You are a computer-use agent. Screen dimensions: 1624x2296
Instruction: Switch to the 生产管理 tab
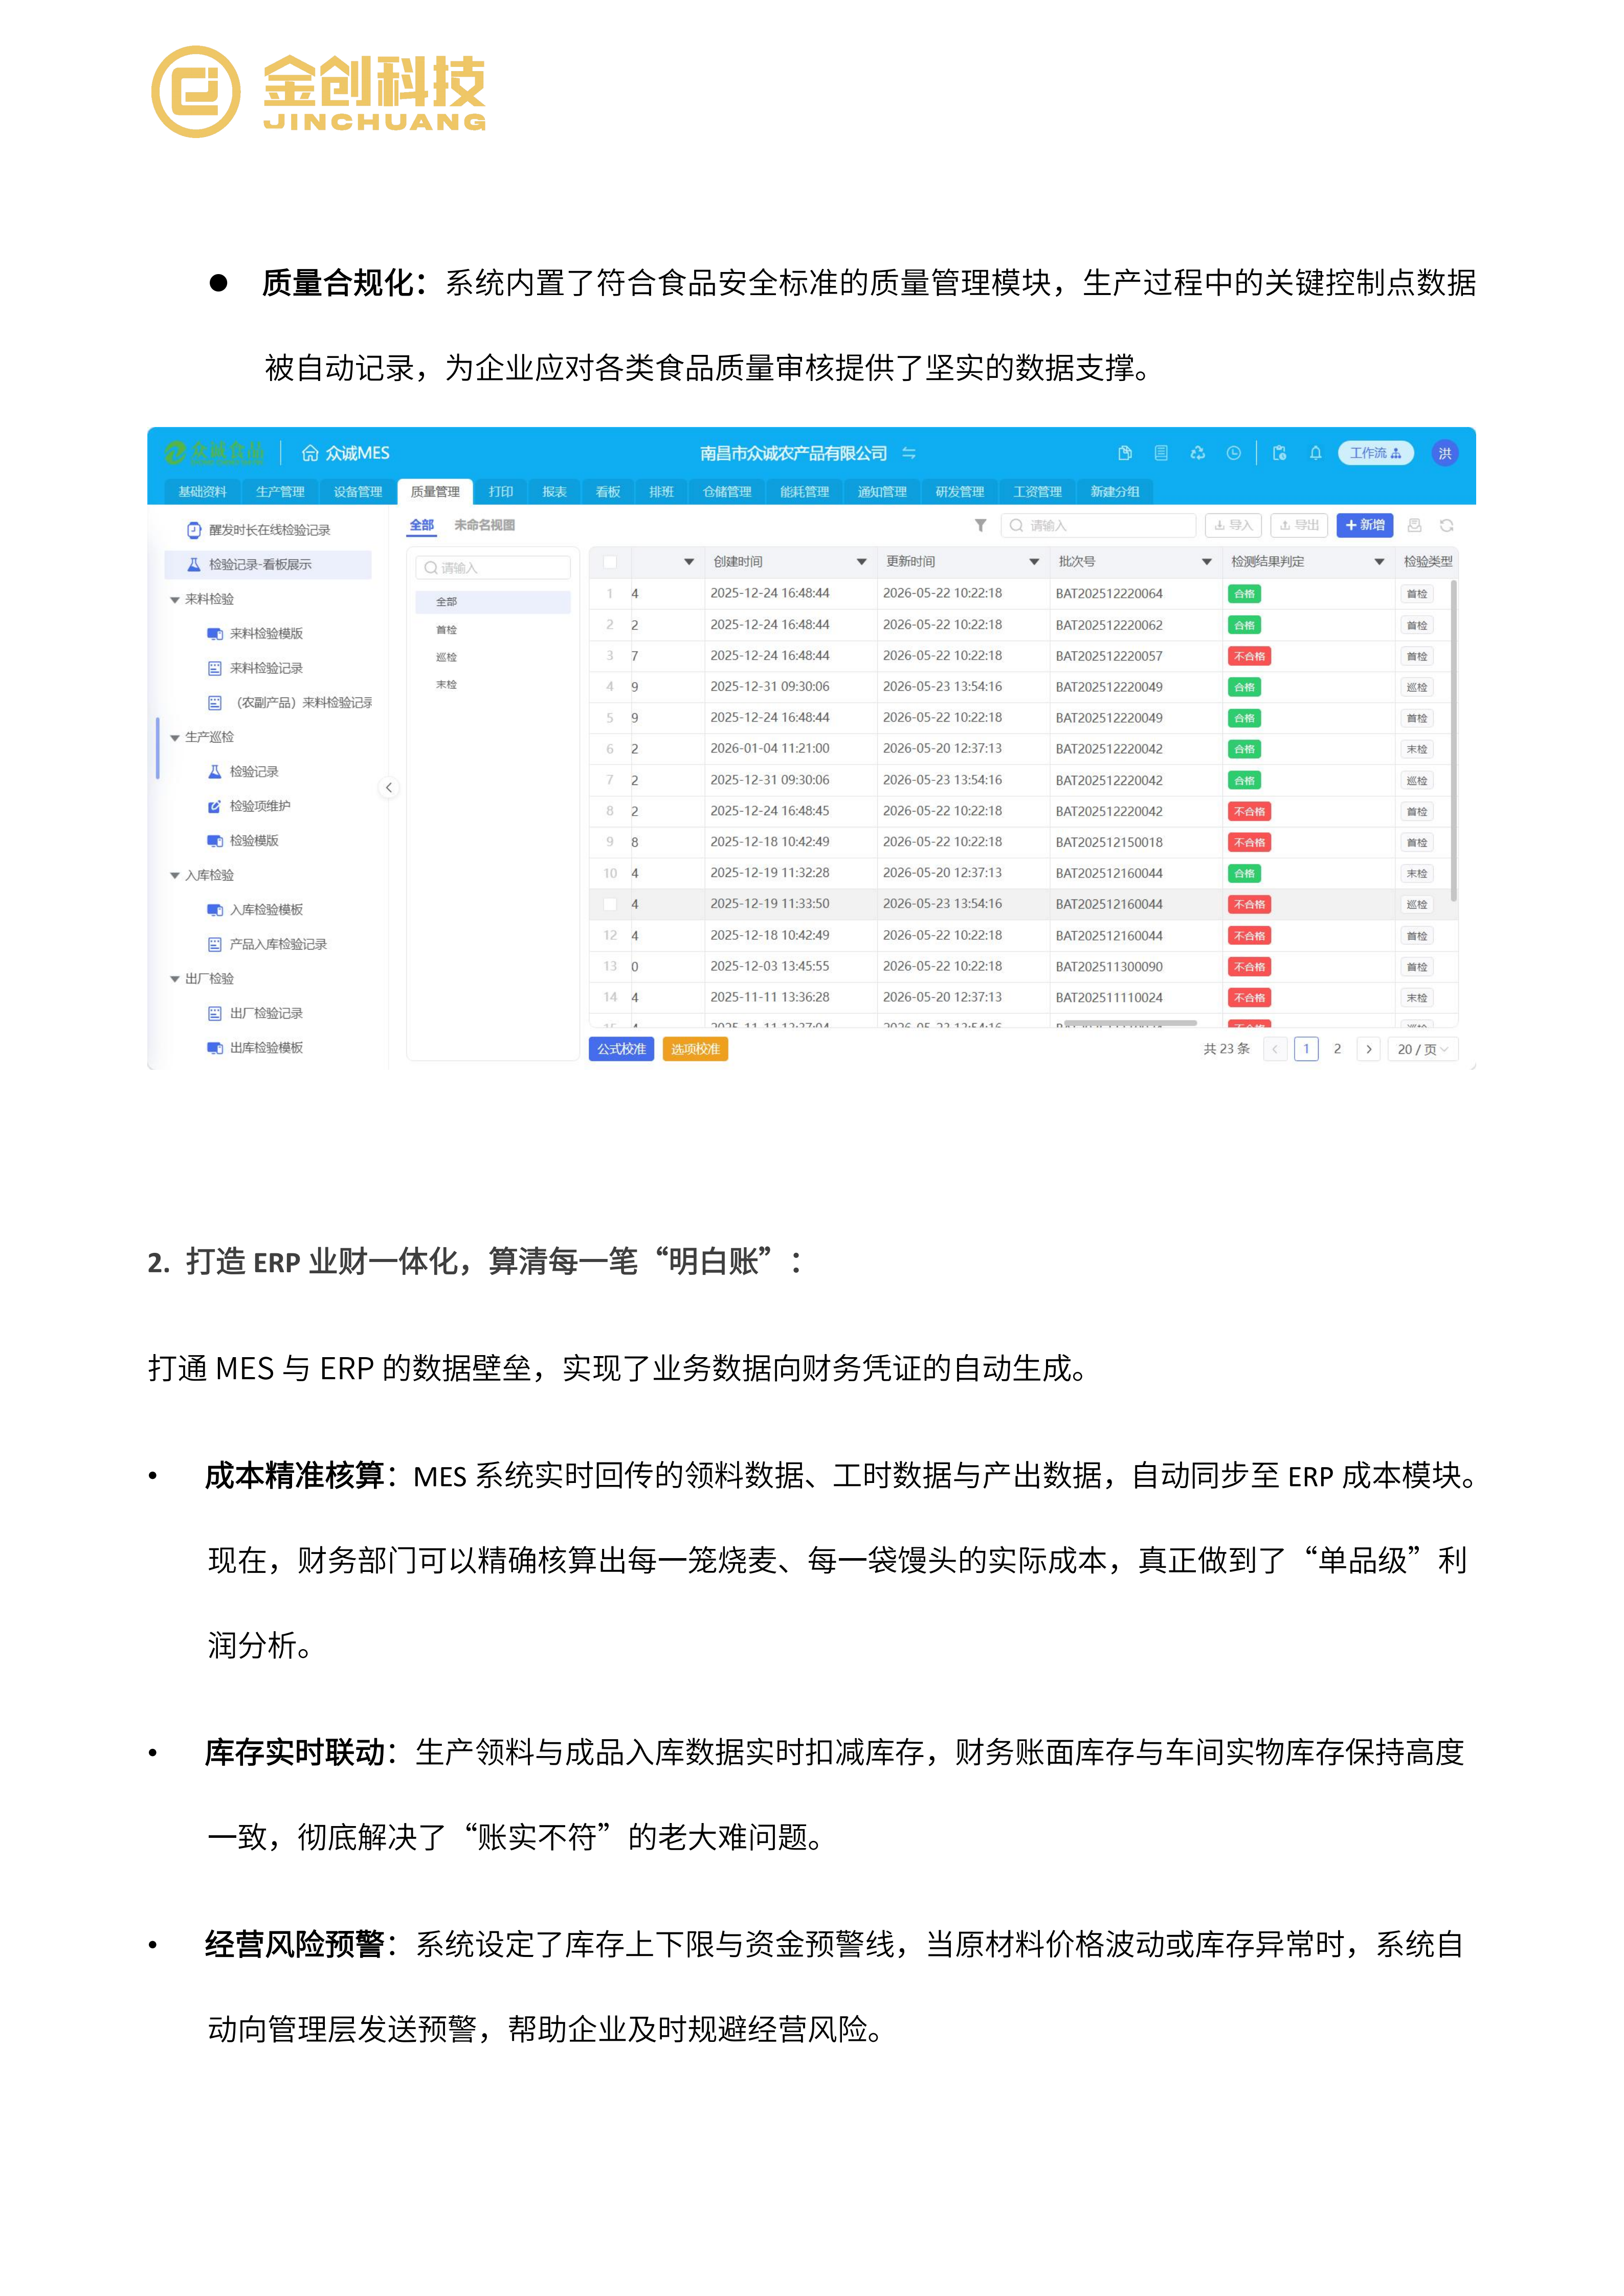pyautogui.click(x=280, y=492)
